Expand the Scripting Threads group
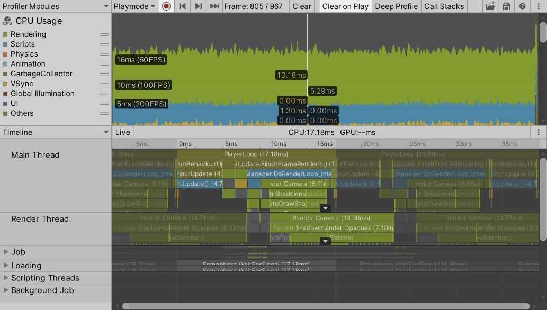Screen dimensions: 547x310 [6, 278]
